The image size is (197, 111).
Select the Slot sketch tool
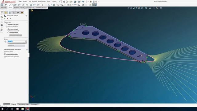pos(18,5)
